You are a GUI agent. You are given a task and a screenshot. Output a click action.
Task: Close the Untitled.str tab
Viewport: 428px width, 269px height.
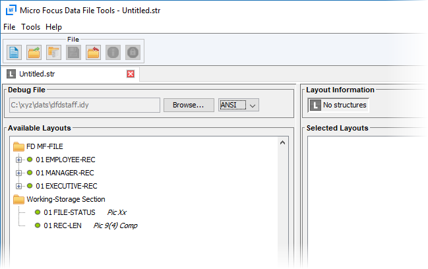click(131, 74)
